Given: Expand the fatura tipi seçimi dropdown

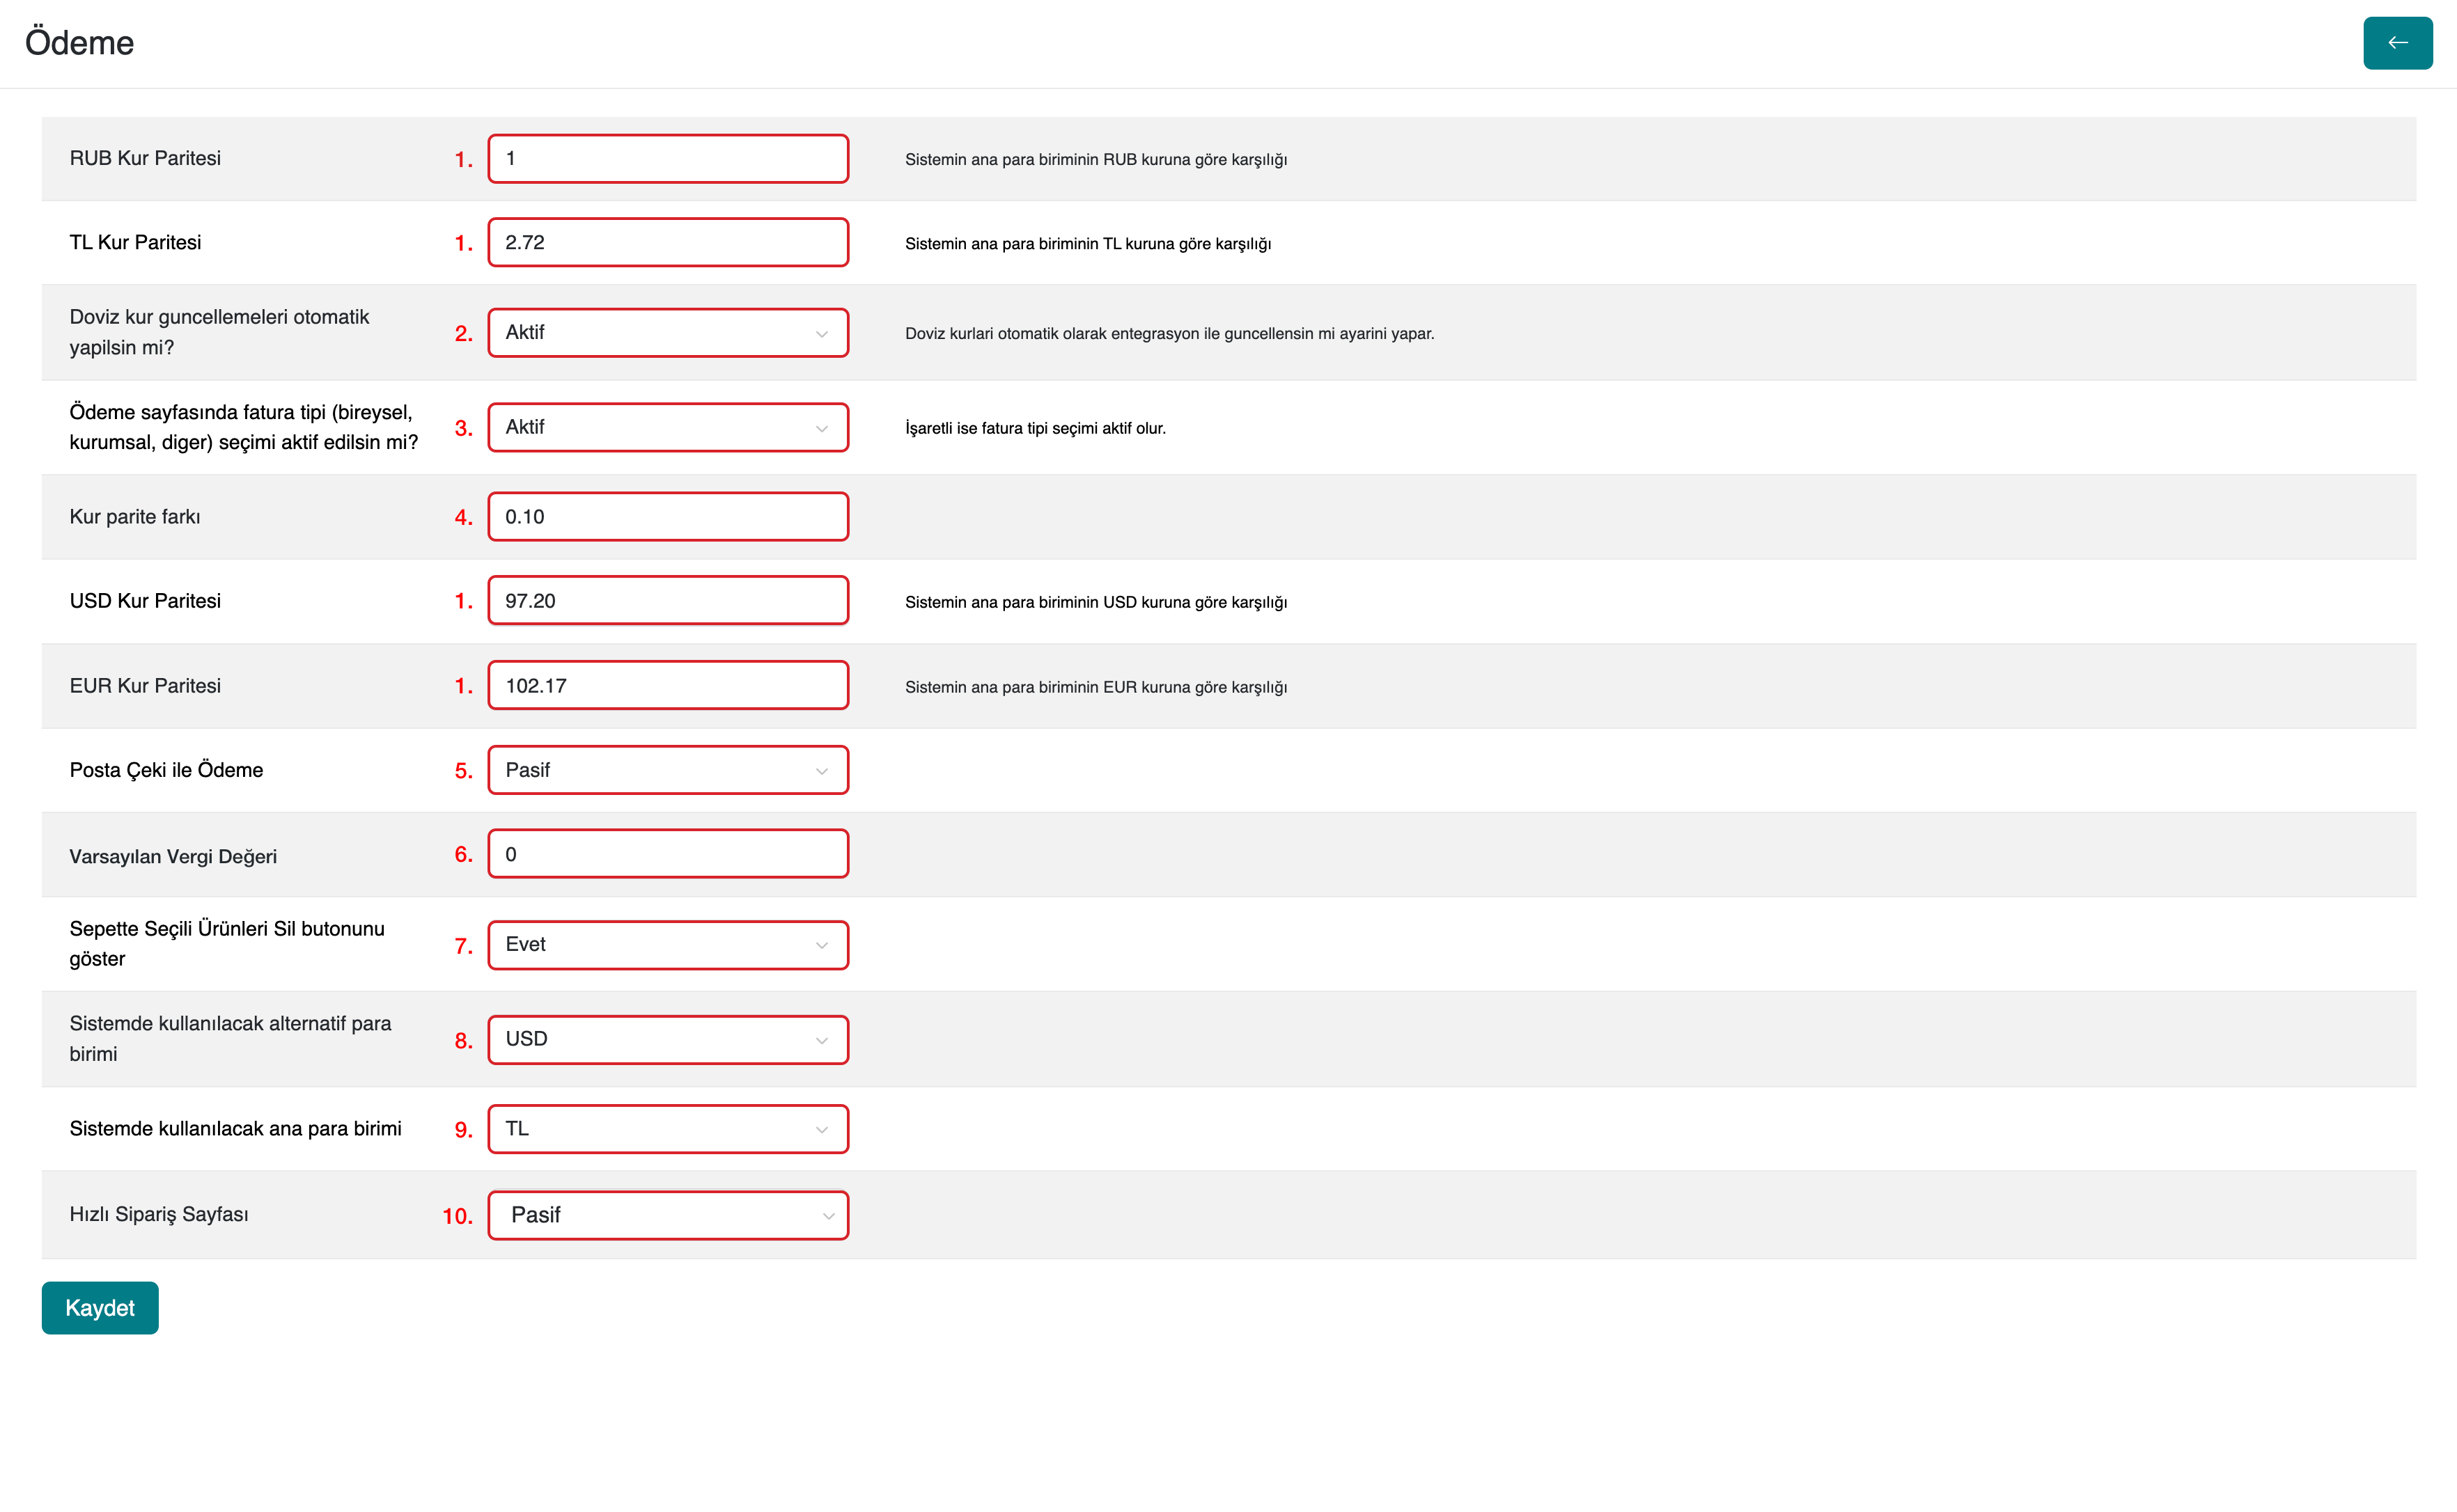Looking at the screenshot, I should 667,428.
